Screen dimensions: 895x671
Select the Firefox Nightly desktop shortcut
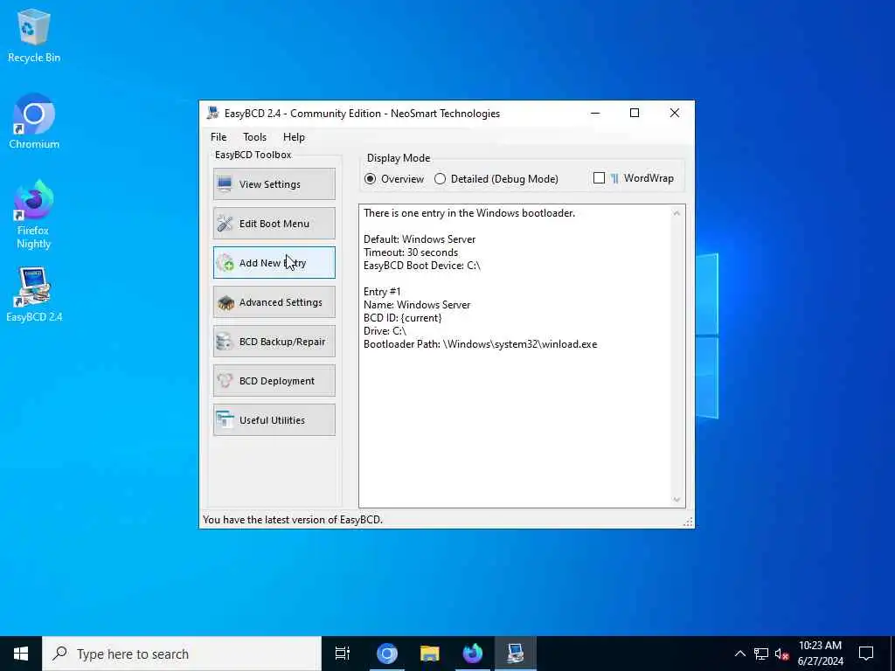coord(34,215)
